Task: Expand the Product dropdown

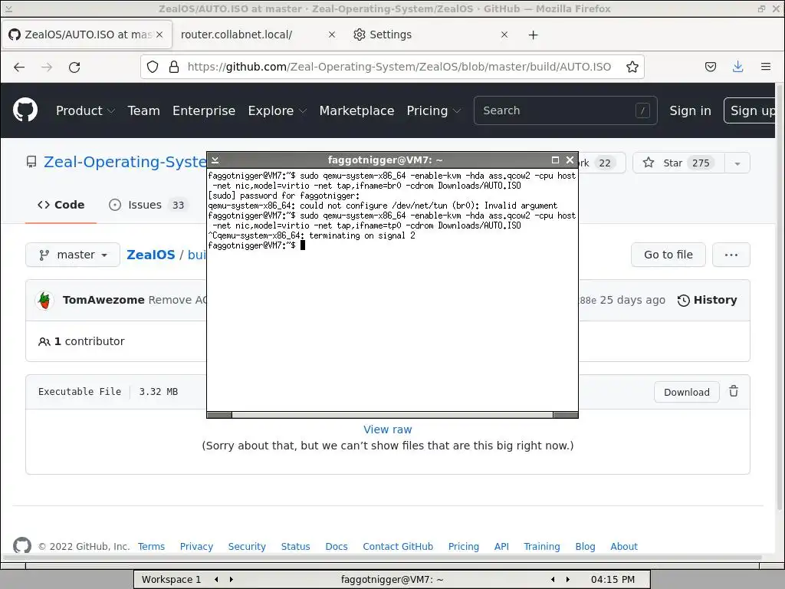Action: point(86,110)
